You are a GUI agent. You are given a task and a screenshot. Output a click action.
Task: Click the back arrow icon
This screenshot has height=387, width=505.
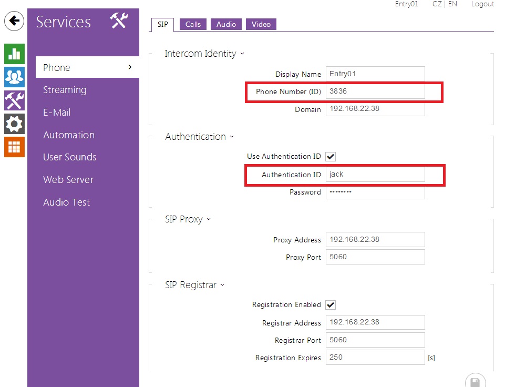point(14,21)
